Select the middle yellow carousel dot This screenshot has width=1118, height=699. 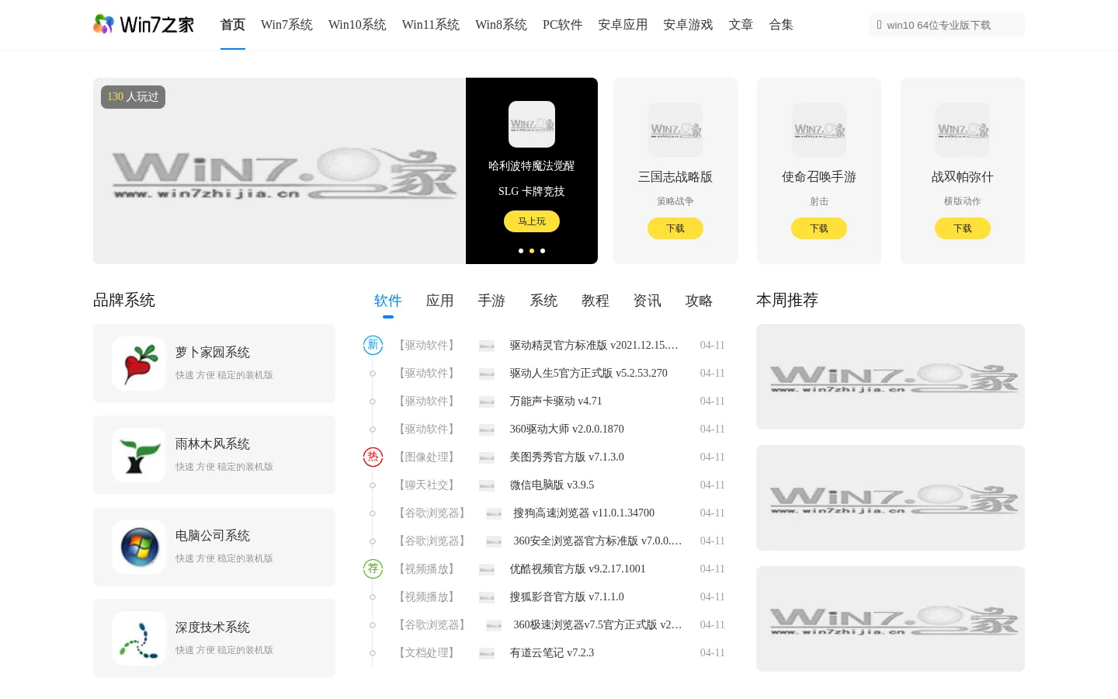point(532,251)
